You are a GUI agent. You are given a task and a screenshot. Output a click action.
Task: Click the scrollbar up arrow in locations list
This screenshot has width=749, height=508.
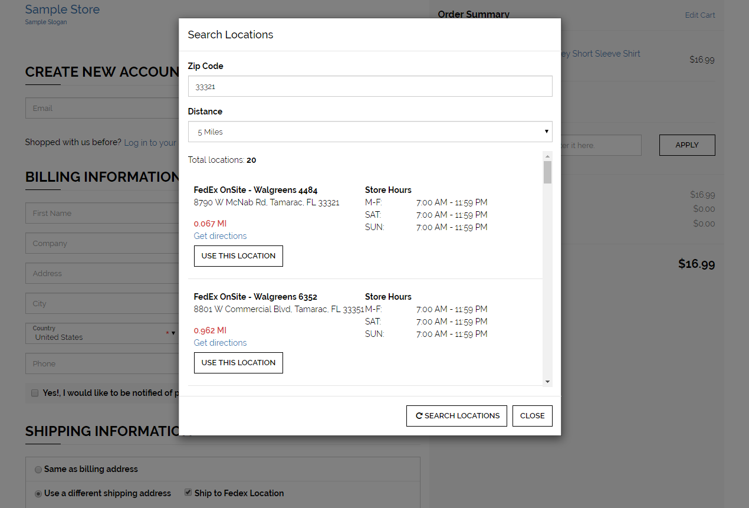548,156
